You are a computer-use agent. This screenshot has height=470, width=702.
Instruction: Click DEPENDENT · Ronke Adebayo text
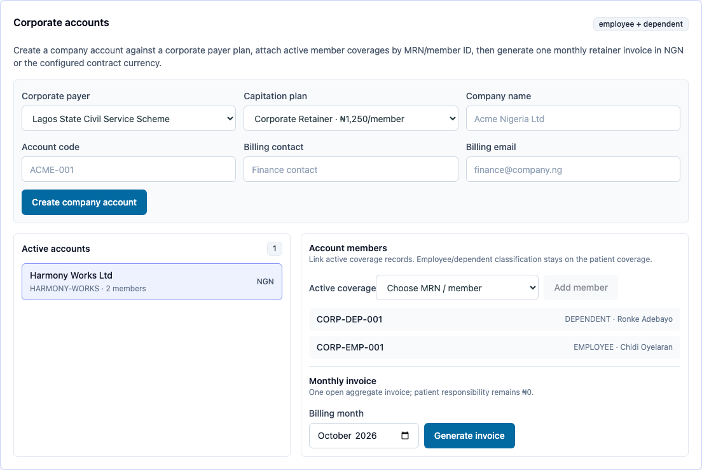click(x=618, y=319)
